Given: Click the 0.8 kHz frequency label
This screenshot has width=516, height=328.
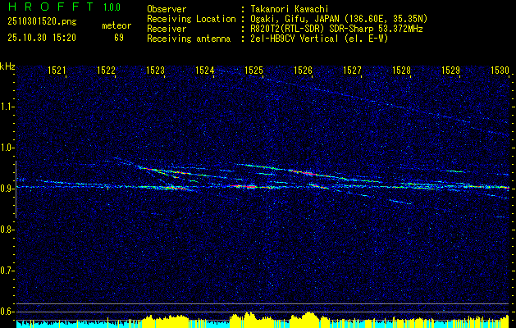Looking at the screenshot, I should click(7, 230).
